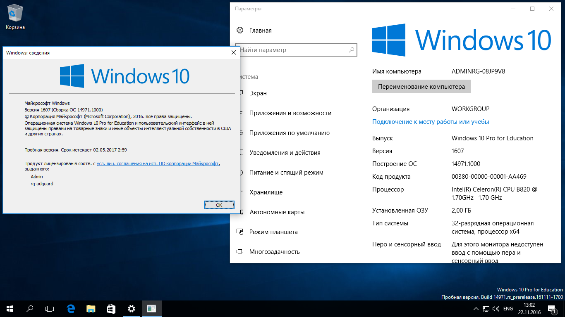Open the clock showing 13:02
Screen dimensions: 565x317
[x=529, y=308]
